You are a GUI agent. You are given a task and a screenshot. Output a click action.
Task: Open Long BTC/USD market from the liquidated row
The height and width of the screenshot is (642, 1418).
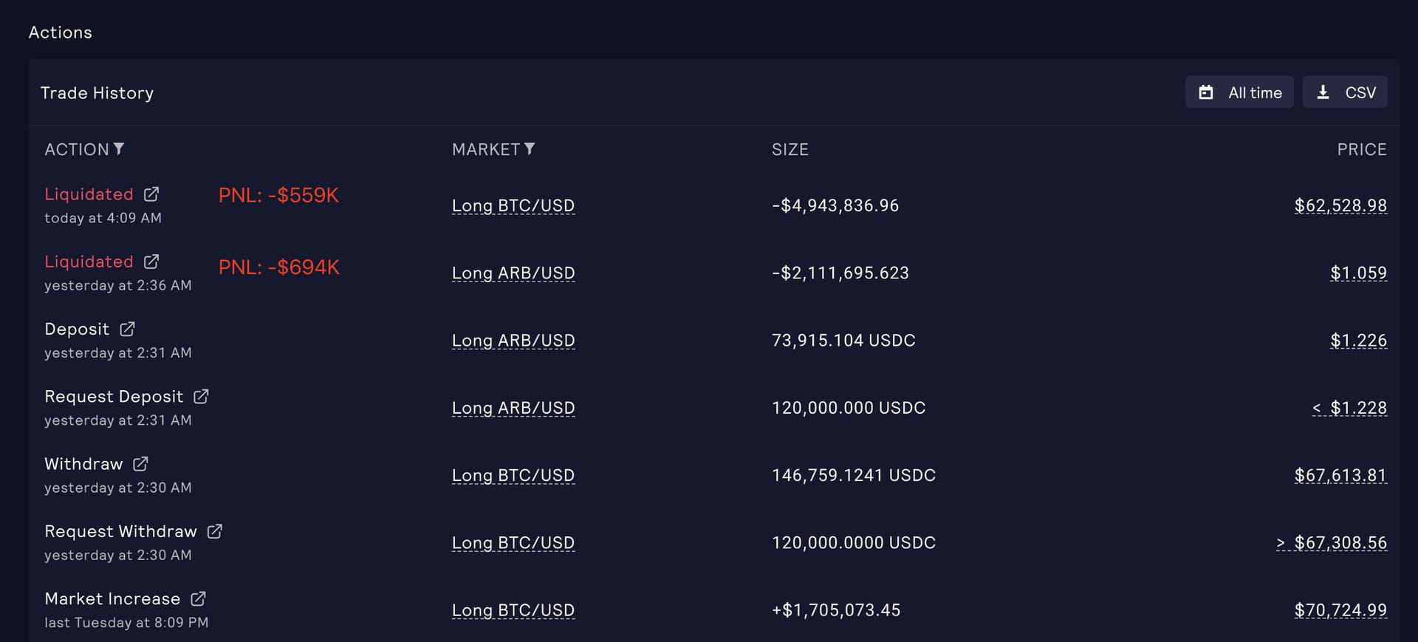click(x=513, y=205)
